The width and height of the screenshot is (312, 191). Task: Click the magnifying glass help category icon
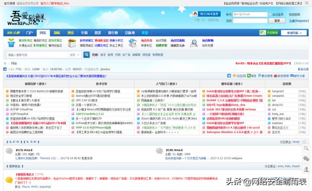(x=194, y=43)
